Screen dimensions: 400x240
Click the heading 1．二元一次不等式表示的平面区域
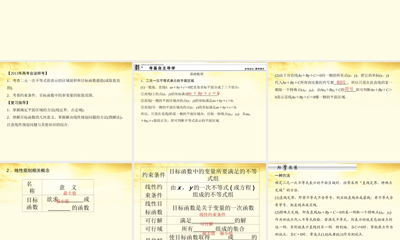click(x=167, y=80)
